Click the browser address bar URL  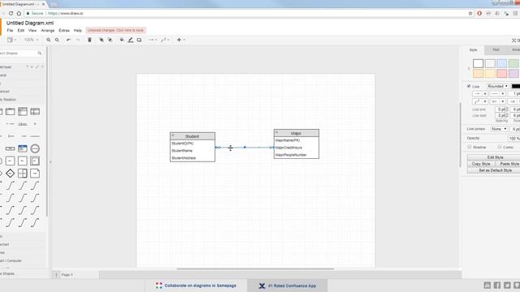click(x=65, y=13)
